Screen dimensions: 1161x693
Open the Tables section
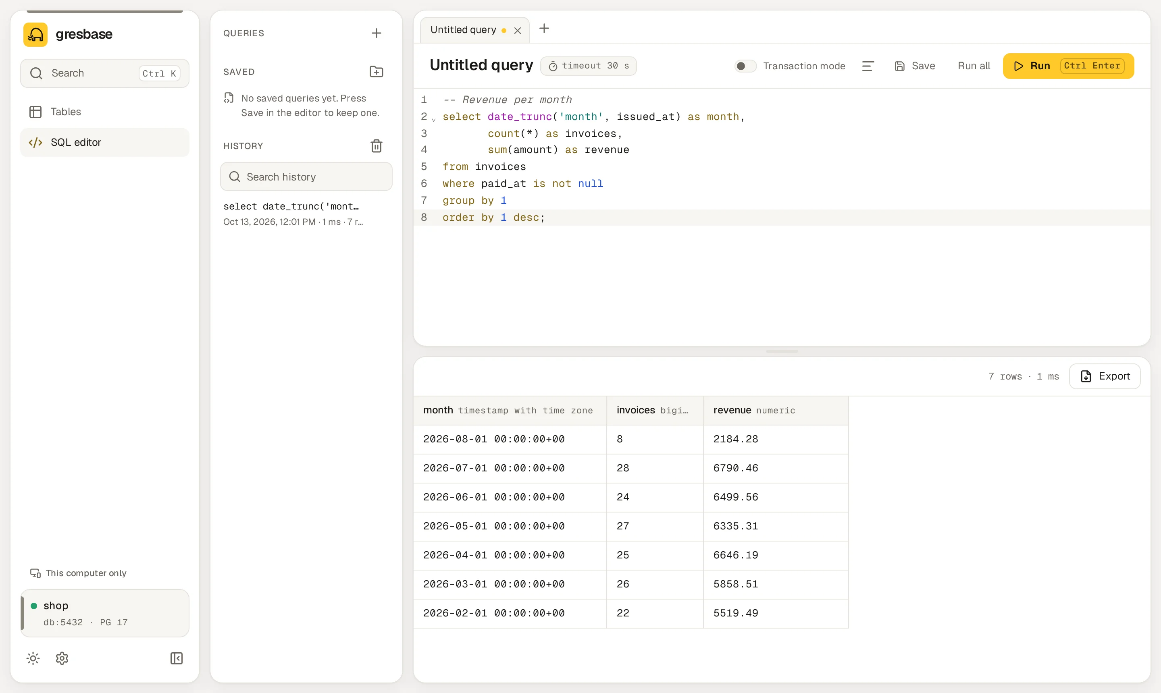tap(105, 112)
